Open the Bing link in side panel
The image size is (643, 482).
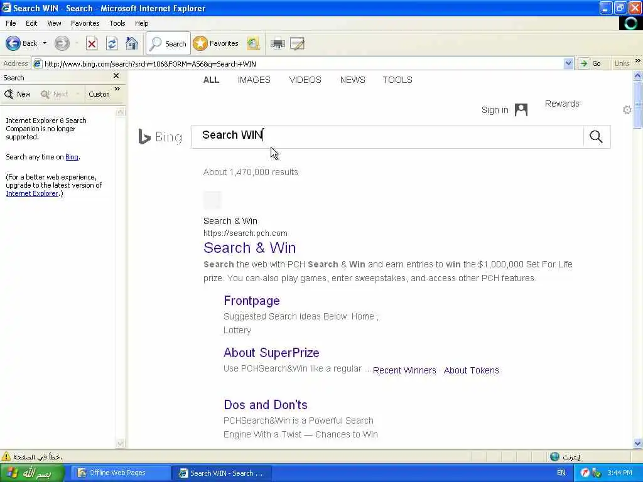click(x=72, y=157)
